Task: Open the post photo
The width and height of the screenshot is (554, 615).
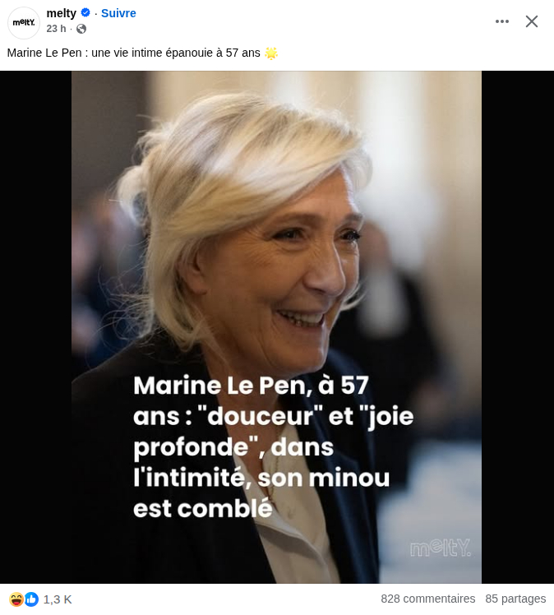Action: tap(276, 327)
